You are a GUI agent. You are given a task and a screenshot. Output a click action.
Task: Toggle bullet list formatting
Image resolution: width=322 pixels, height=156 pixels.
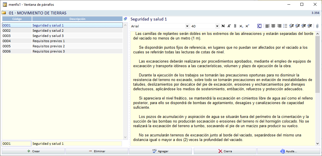[x=285, y=26]
